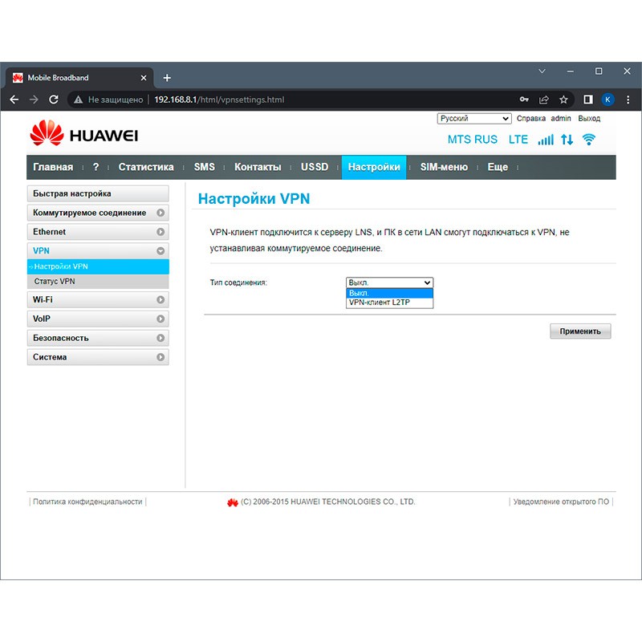Image resolution: width=642 pixels, height=642 pixels.
Task: Click the browser reload icon
Action: coord(54,100)
